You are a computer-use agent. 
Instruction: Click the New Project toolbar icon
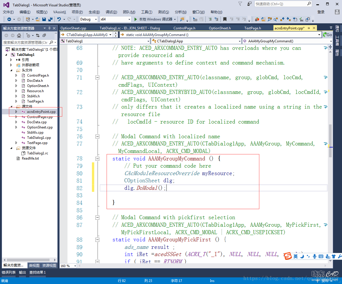click(x=28, y=19)
